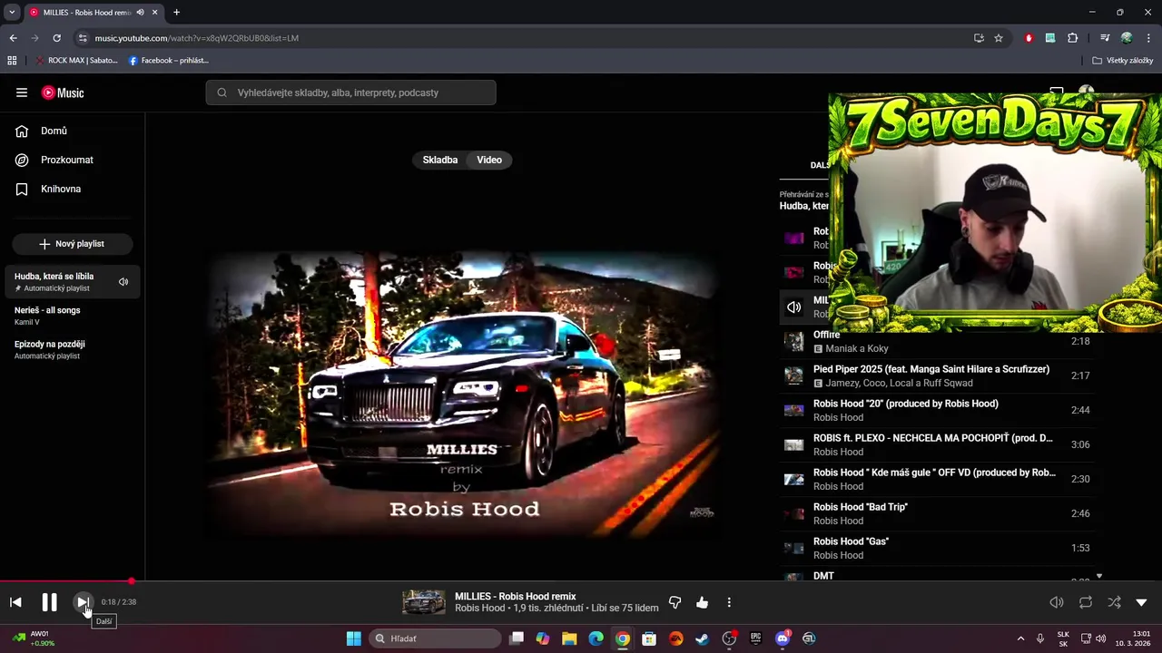Go to previous track

tap(15, 602)
